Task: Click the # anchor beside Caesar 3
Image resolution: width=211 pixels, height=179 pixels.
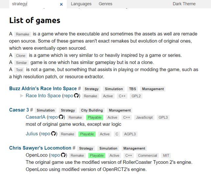Action: tap(32, 110)
